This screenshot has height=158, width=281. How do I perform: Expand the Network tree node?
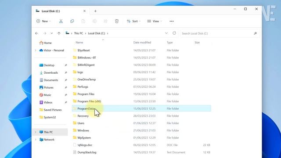(x=36, y=140)
